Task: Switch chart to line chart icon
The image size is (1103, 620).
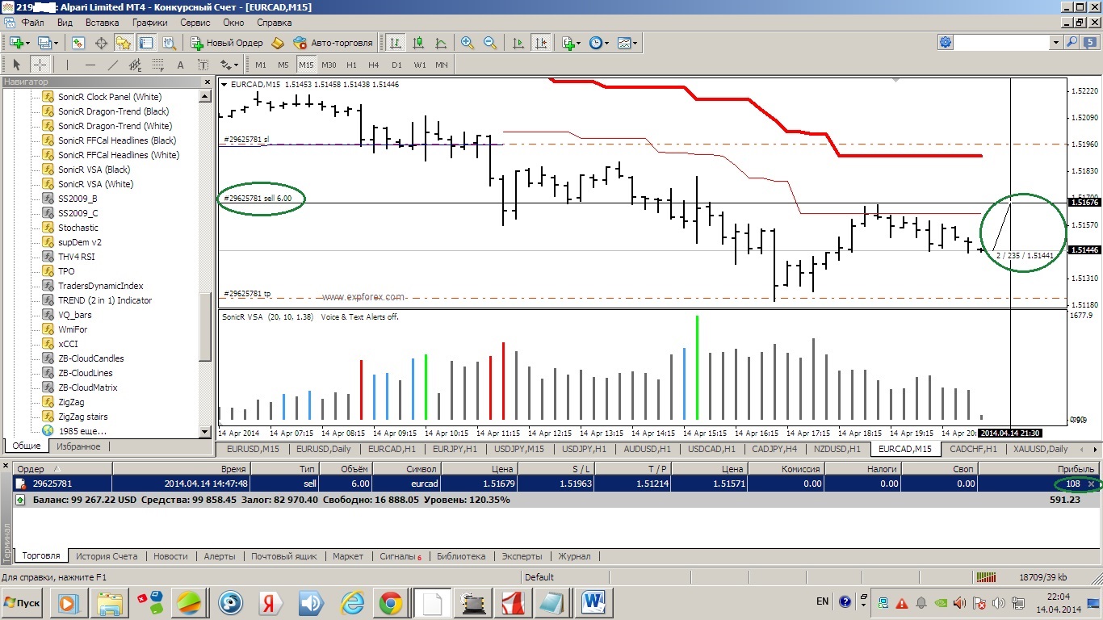Action: click(x=441, y=43)
